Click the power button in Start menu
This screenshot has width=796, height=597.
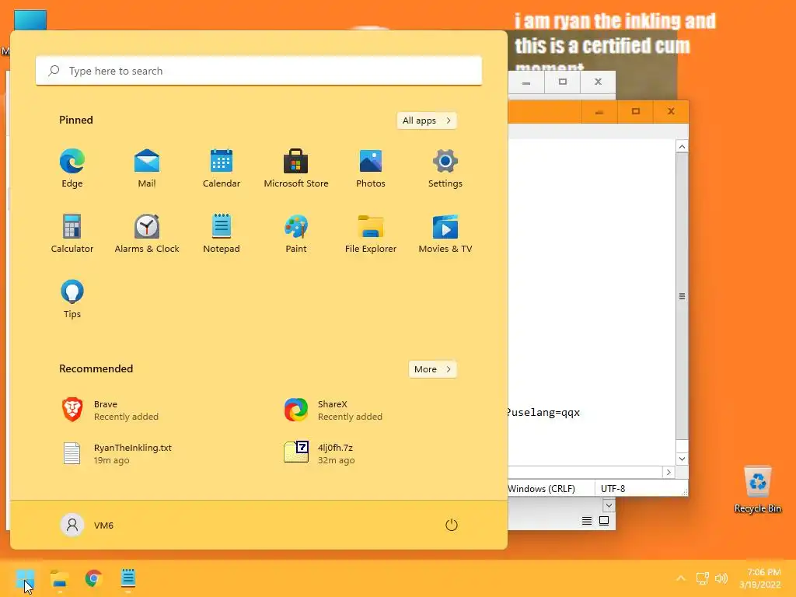tap(452, 525)
